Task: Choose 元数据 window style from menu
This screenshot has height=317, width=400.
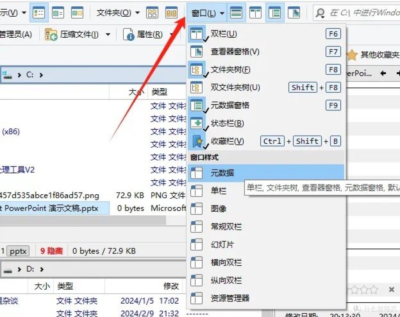Action: pos(222,173)
